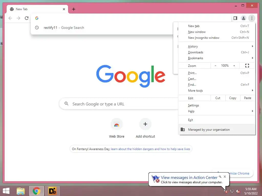Expand the History submenu
Viewport: 262px width, 196px height.
(x=217, y=46)
